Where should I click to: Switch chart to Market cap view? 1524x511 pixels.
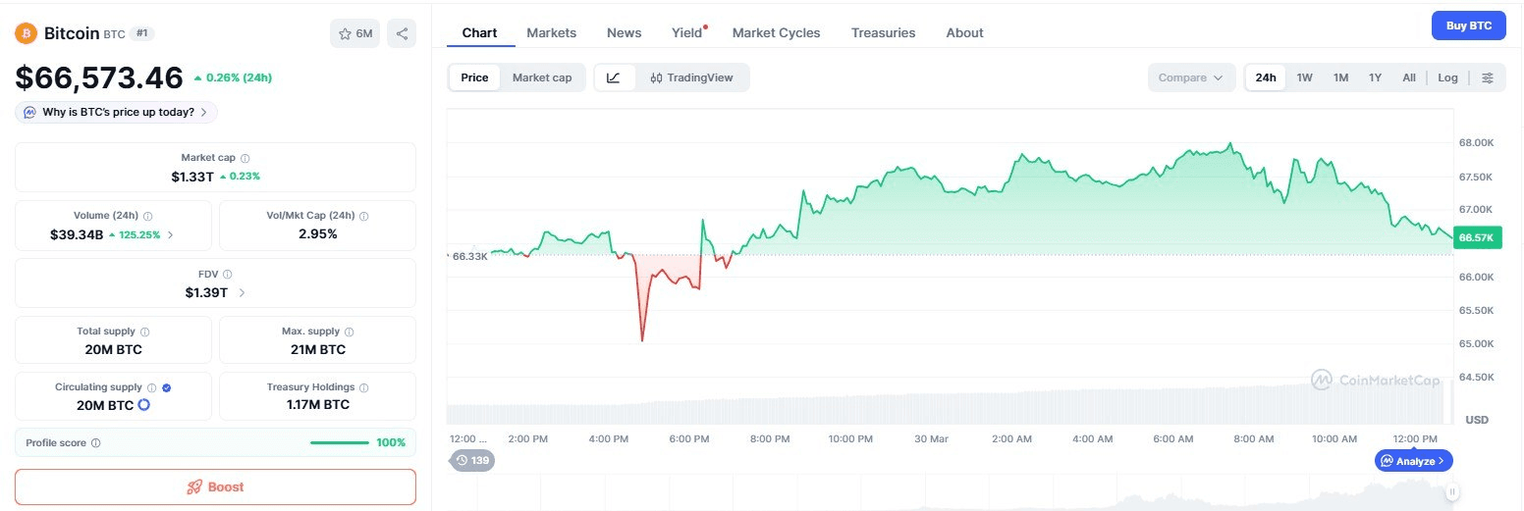(542, 77)
